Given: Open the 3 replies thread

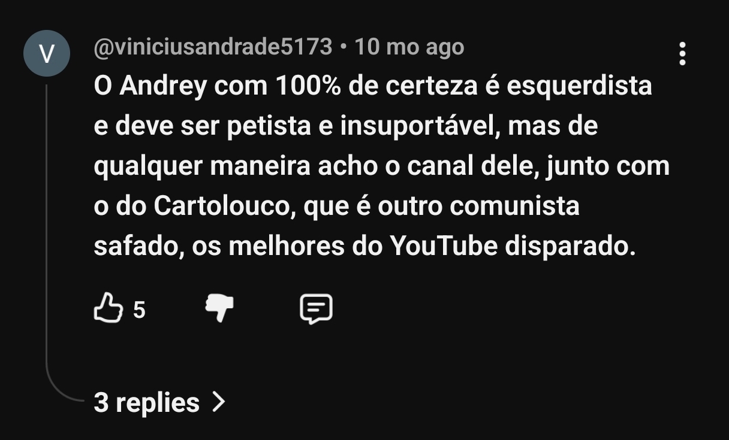Looking at the screenshot, I should tap(159, 402).
